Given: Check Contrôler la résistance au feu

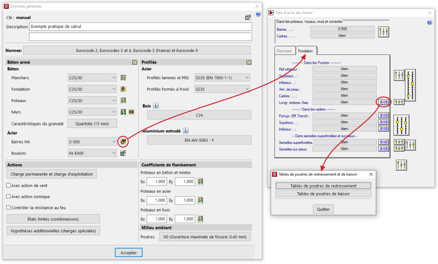Looking at the screenshot, I should point(9,208).
